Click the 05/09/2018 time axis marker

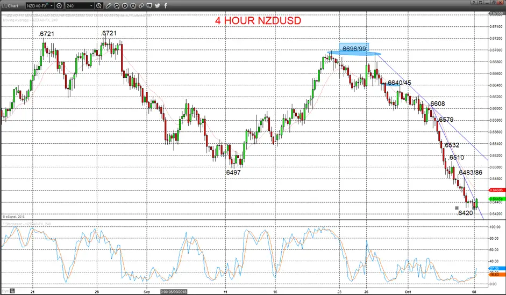(x=173, y=292)
